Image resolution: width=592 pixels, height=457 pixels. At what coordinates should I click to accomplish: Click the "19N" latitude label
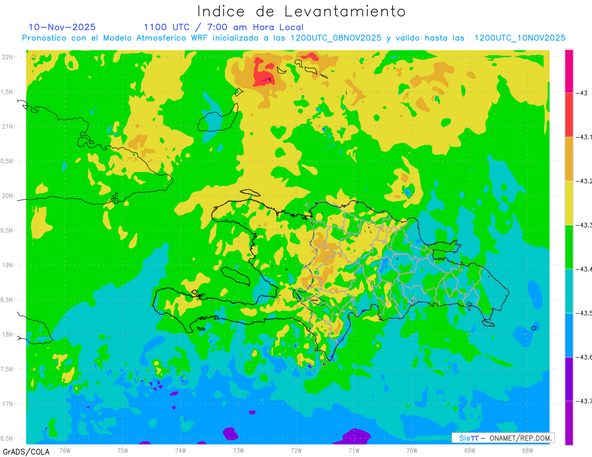[8, 265]
